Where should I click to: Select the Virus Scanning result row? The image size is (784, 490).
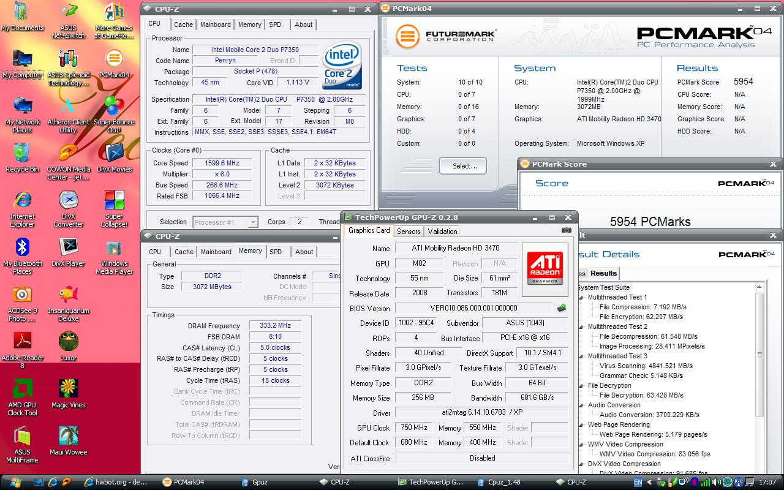click(x=646, y=366)
